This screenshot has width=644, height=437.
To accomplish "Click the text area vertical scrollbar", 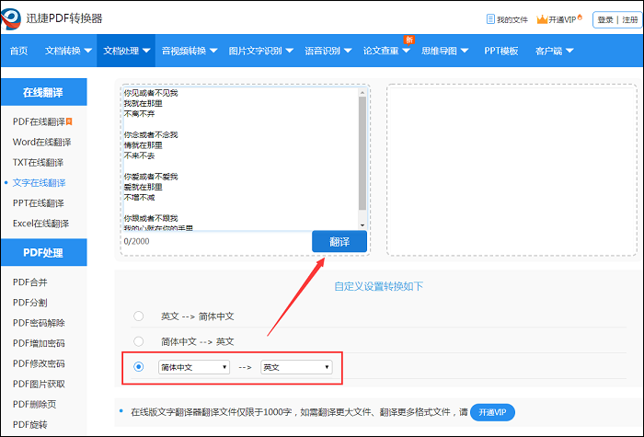I will (x=362, y=156).
